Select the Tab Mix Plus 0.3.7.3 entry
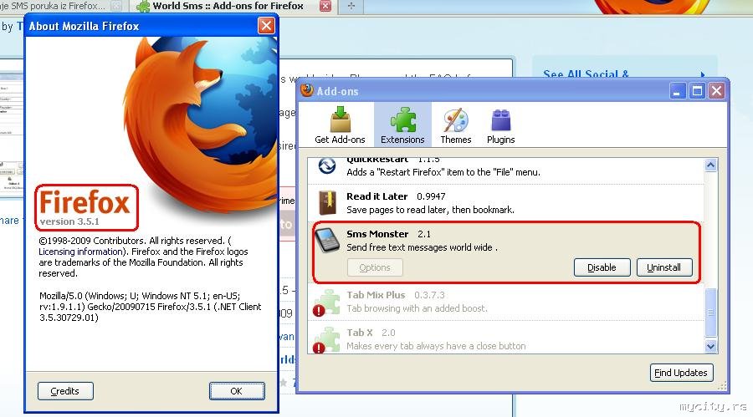The image size is (753, 417). (x=505, y=303)
